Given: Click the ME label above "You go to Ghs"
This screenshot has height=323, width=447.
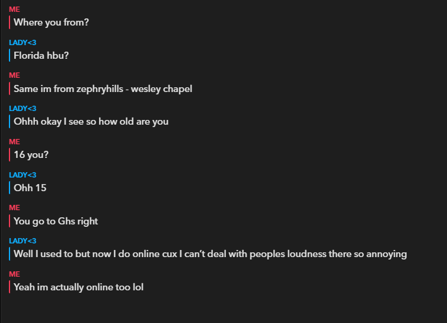Looking at the screenshot, I should click(x=14, y=208).
